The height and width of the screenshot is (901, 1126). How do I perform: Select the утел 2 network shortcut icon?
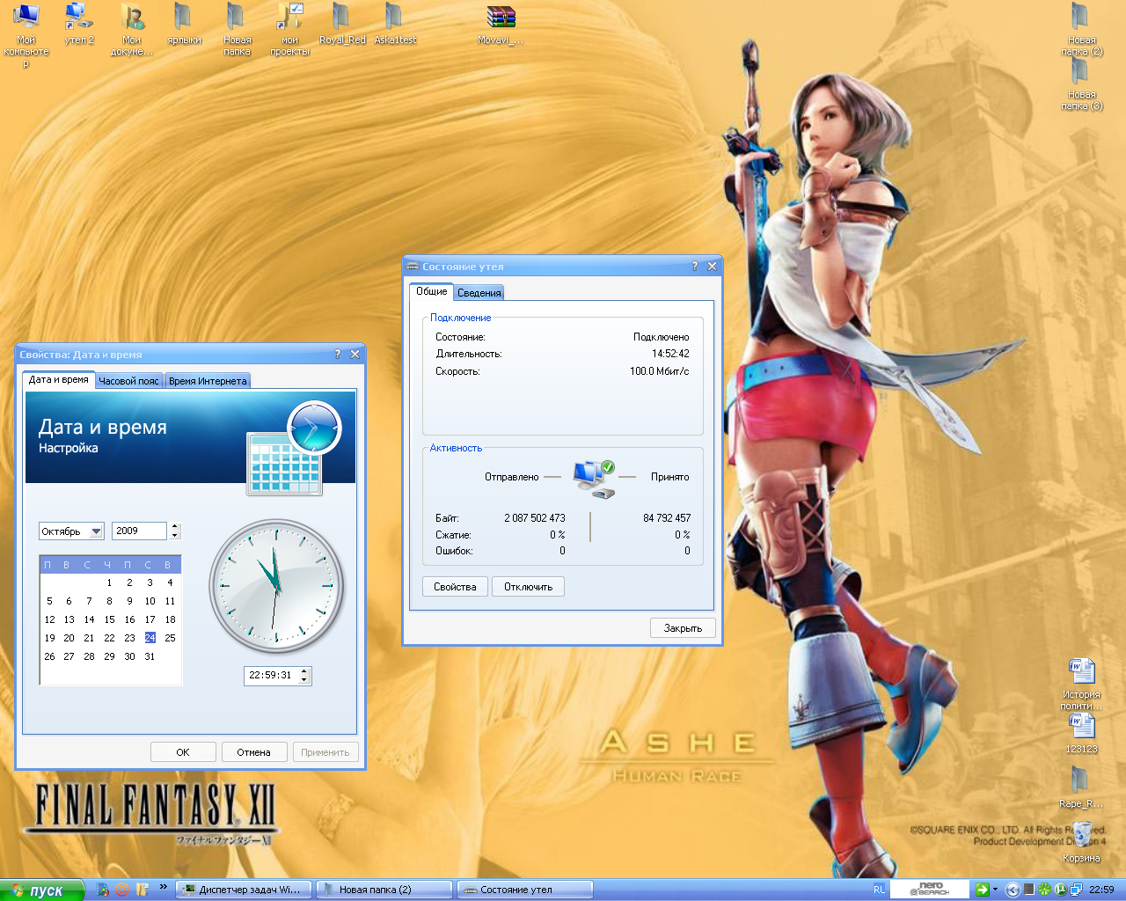[79, 18]
